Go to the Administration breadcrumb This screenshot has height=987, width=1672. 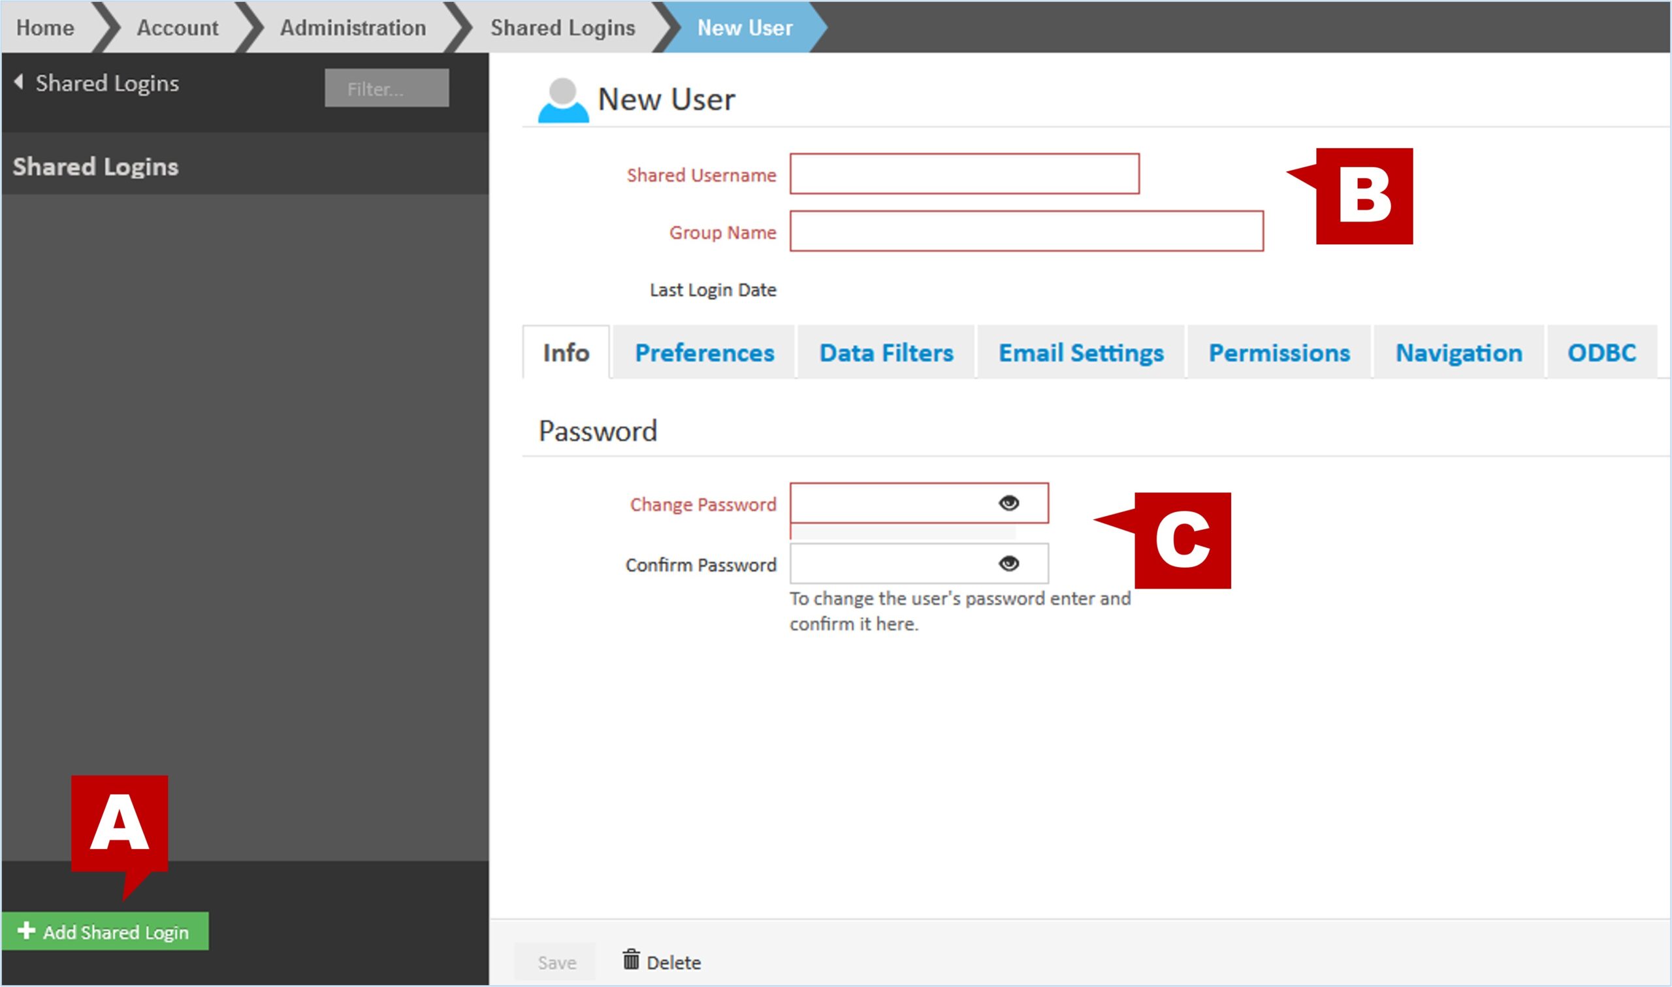pos(352,28)
